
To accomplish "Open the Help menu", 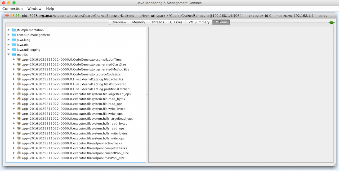I will [50, 8].
